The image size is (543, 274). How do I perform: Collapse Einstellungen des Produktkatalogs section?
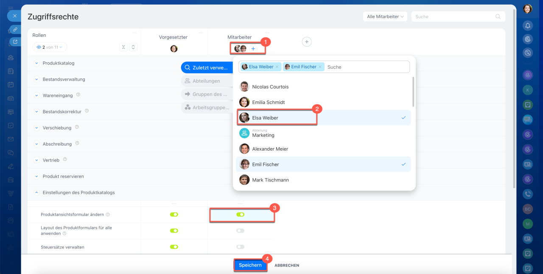click(x=36, y=193)
